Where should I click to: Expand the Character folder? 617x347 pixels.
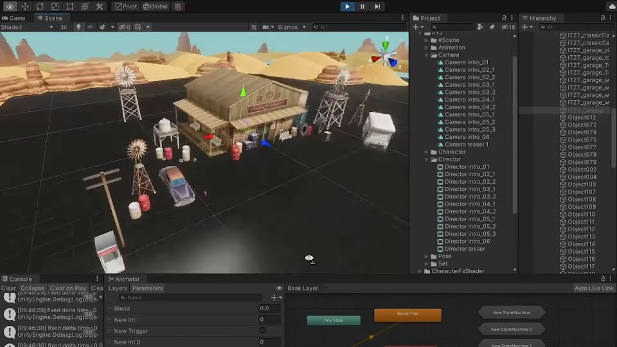427,152
